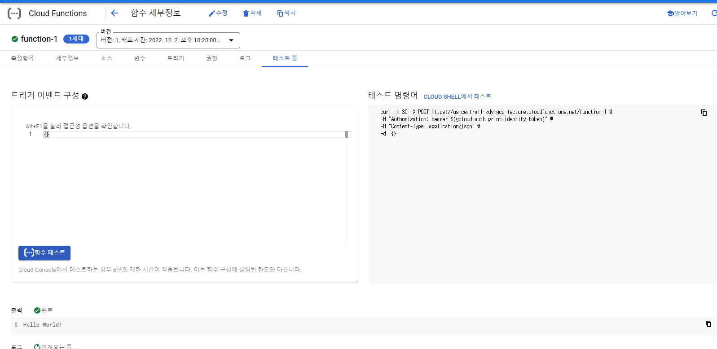Click the Alt+F1 accessibility hint text
This screenshot has height=349, width=717.
point(79,126)
